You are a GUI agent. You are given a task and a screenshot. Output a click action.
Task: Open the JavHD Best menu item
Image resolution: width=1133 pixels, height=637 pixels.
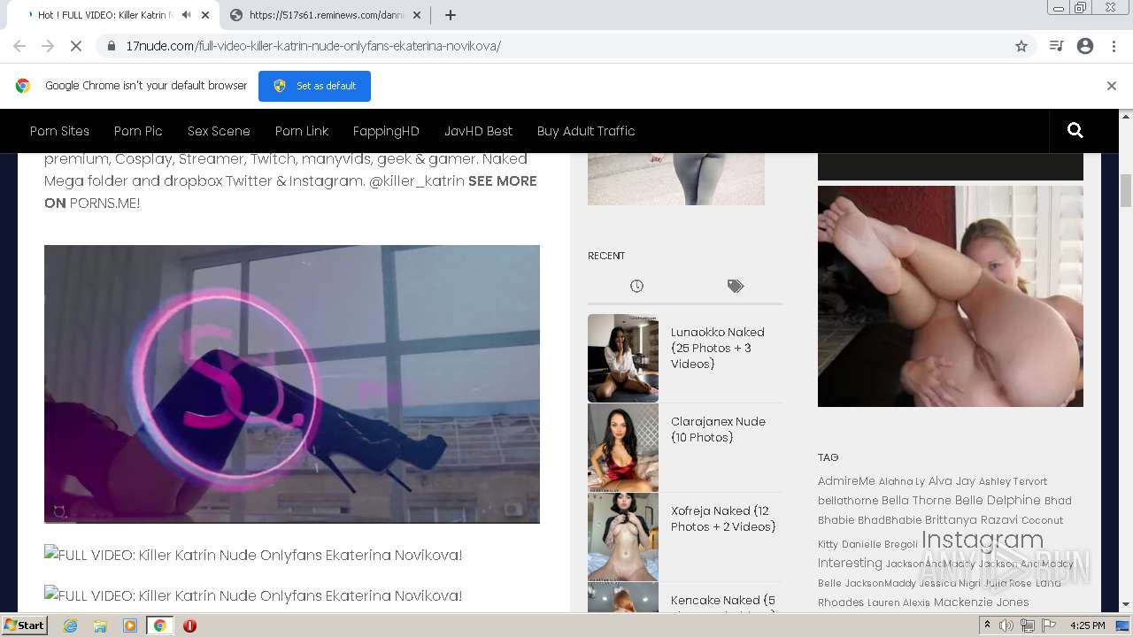478,131
